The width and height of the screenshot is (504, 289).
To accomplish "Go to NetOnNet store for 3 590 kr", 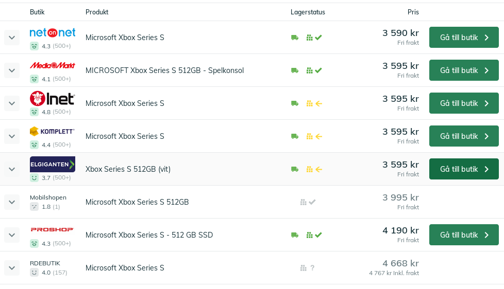I will pyautogui.click(x=464, y=38).
